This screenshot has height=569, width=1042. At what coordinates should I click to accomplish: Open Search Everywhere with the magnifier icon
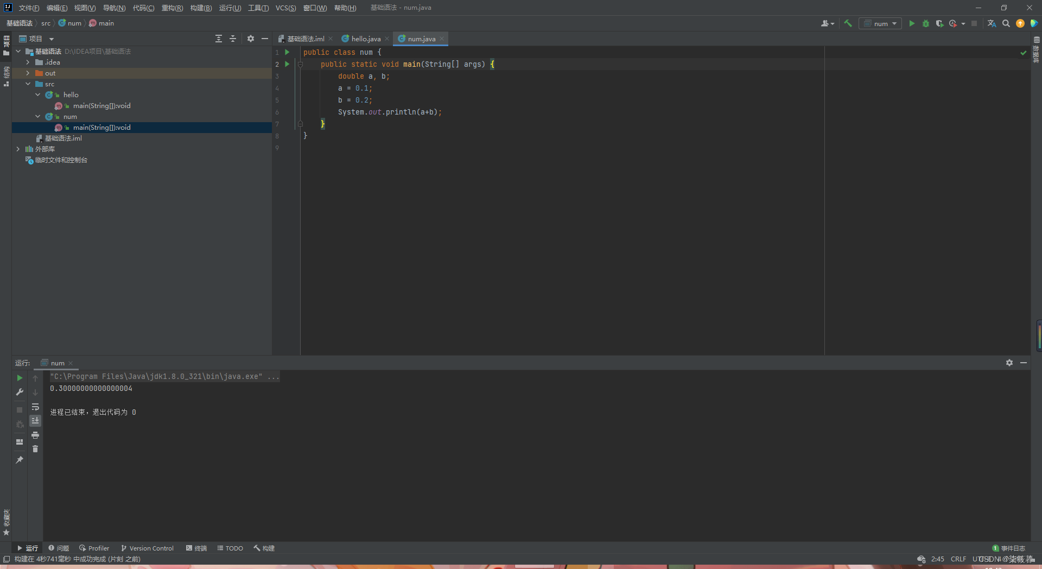coord(1006,23)
